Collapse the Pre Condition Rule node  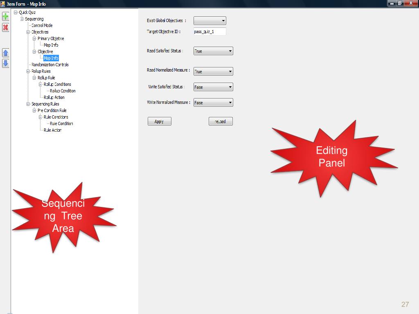(34, 110)
